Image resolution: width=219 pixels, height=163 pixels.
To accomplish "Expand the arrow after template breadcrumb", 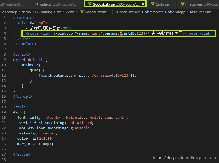I will point(166,12).
